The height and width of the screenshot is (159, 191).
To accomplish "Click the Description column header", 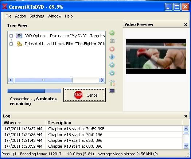I will point(114,123).
